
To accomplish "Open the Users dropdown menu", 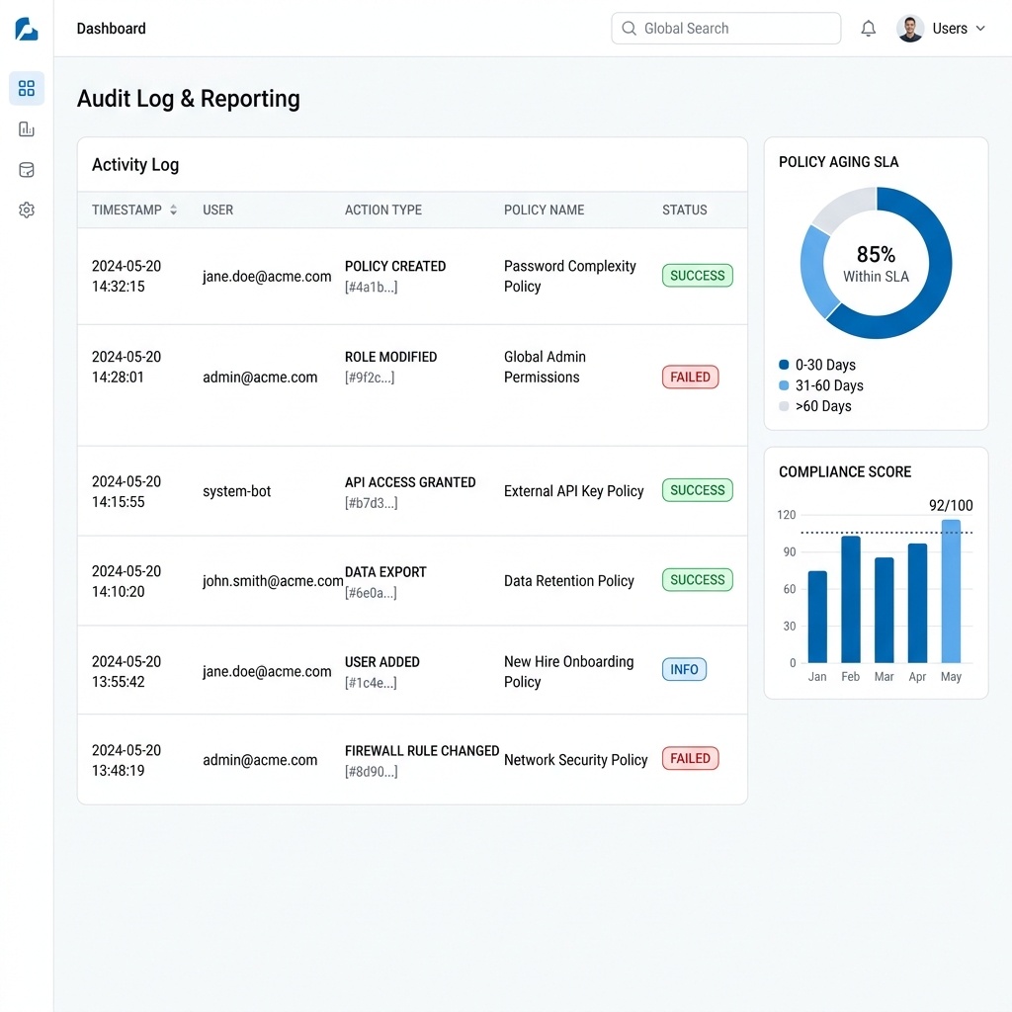I will point(951,29).
